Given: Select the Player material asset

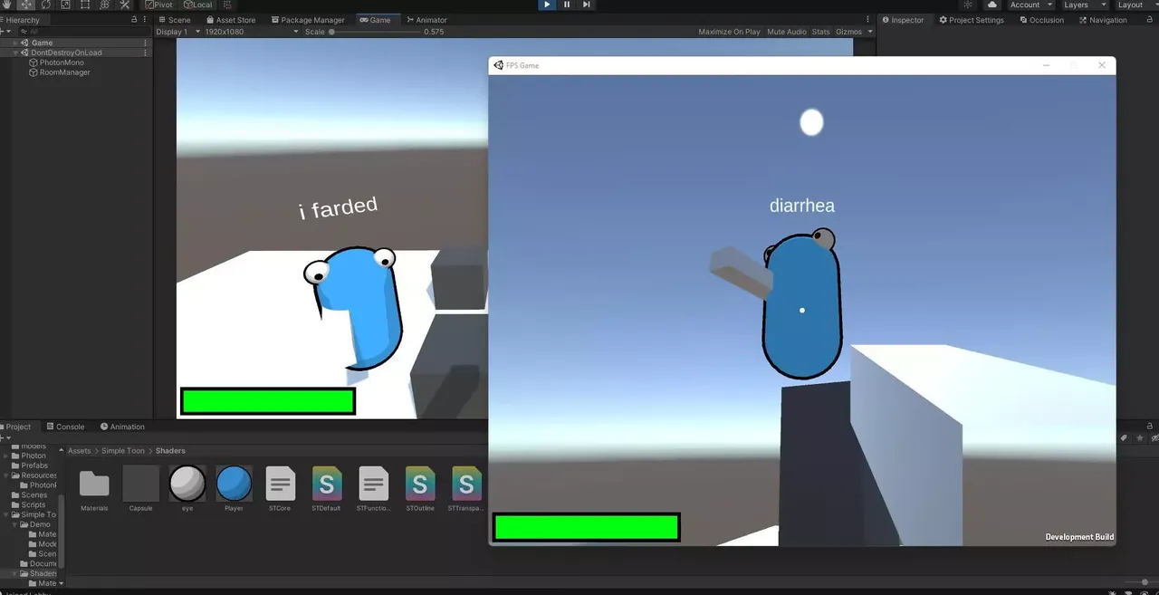Looking at the screenshot, I should [x=234, y=489].
